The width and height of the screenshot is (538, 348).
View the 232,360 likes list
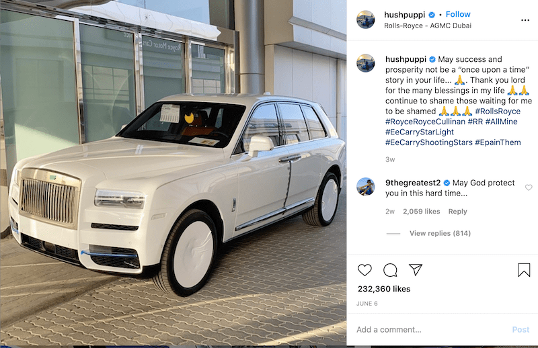[384, 289]
